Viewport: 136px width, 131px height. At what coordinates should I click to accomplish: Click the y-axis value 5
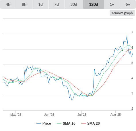point(132,63)
